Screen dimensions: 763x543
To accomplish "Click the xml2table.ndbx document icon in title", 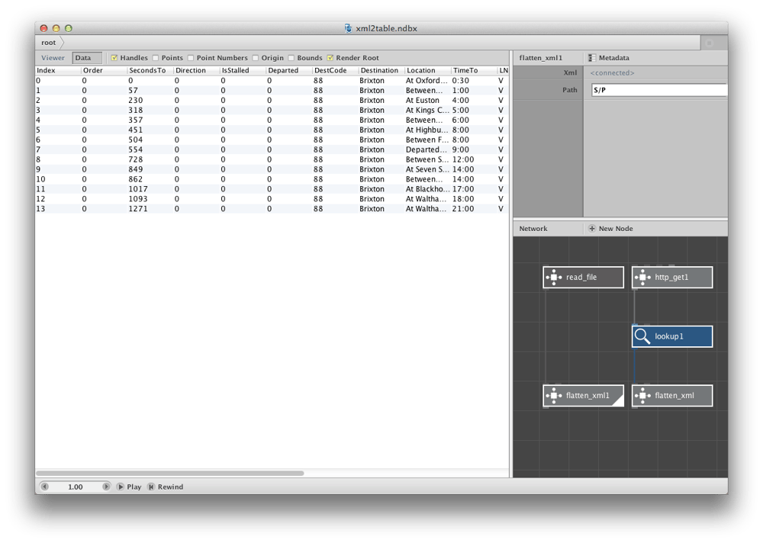I will coord(348,28).
